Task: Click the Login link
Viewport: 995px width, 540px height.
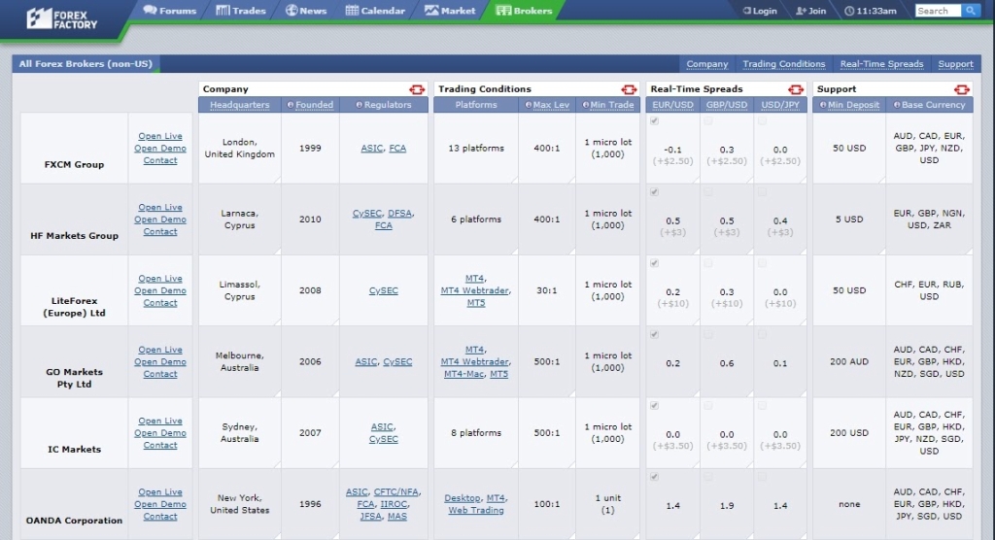Action: [x=760, y=11]
